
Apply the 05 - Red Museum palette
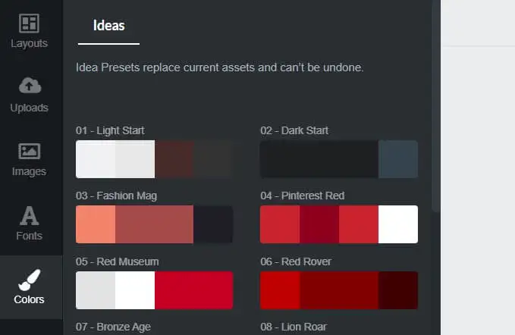(155, 290)
